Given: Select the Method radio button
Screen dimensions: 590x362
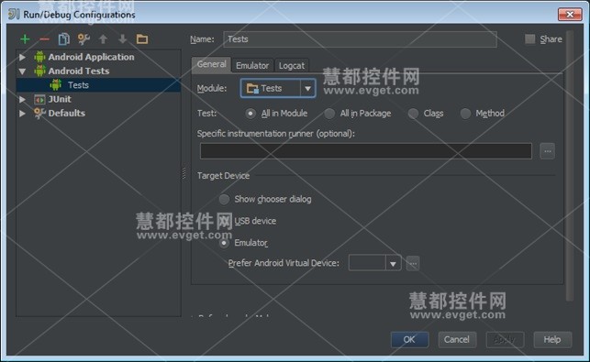Looking at the screenshot, I should (465, 114).
